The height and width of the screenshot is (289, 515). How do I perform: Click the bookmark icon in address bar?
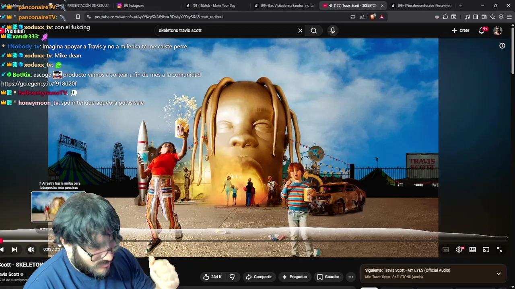point(78,17)
